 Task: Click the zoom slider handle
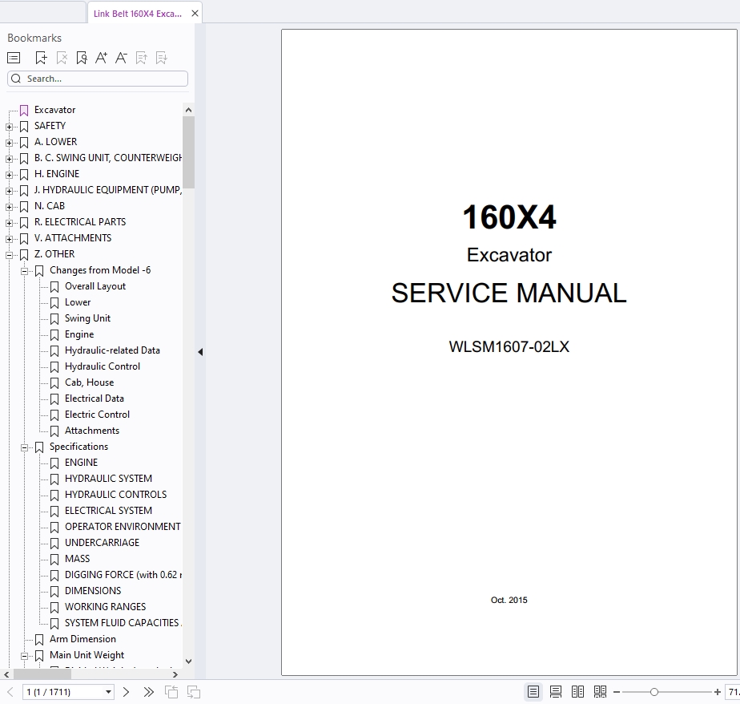click(x=654, y=692)
